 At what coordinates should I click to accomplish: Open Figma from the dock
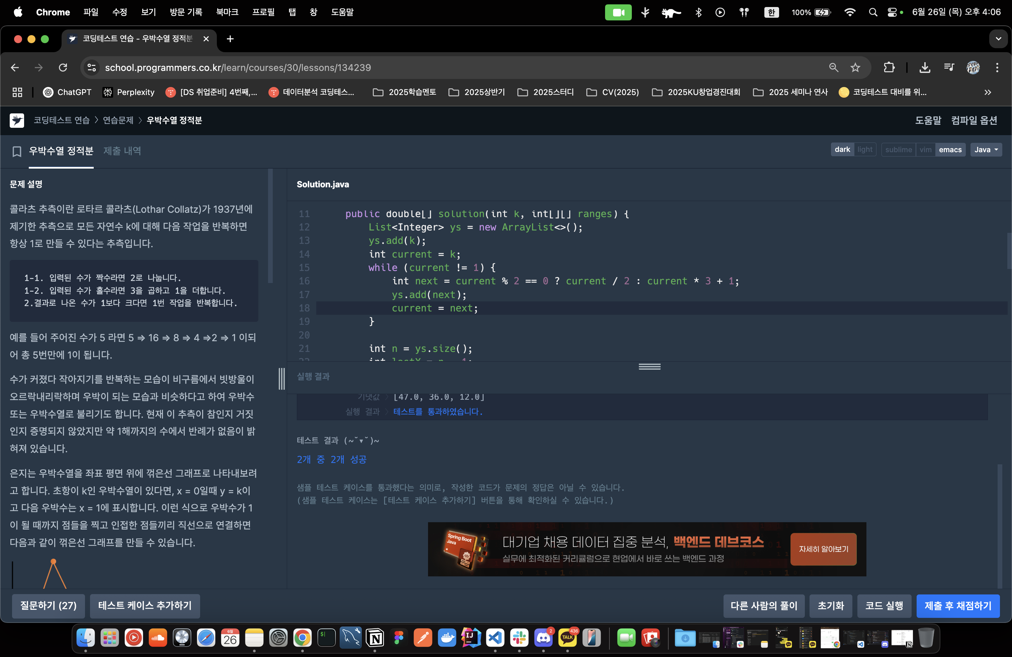[x=399, y=638]
